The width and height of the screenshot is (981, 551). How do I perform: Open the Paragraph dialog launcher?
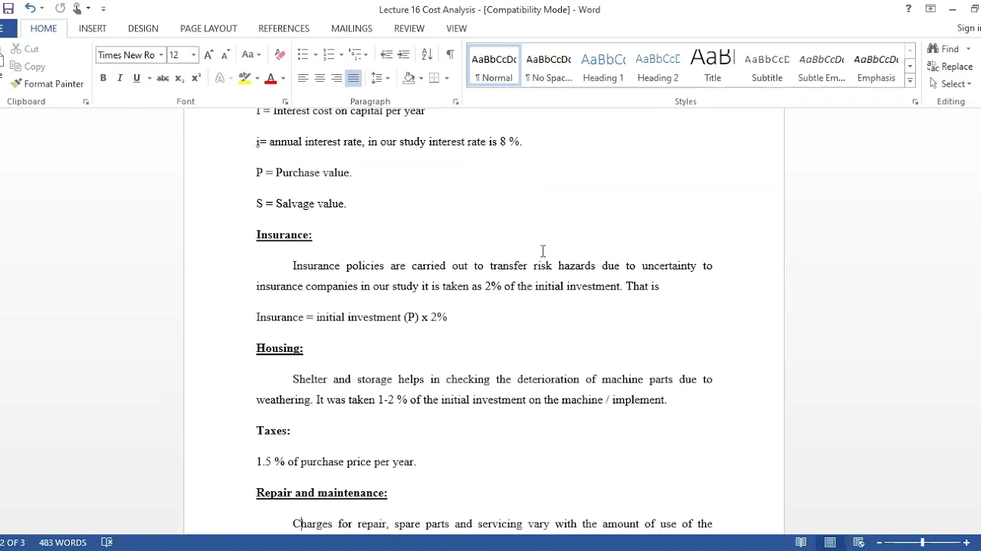(x=455, y=102)
